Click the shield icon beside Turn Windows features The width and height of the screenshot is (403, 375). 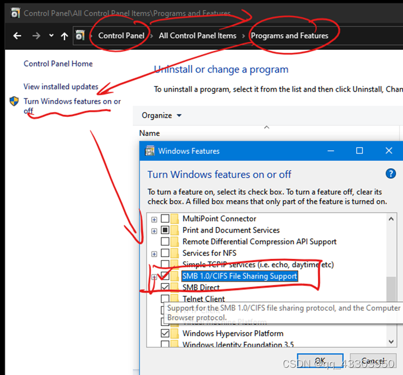click(x=14, y=101)
